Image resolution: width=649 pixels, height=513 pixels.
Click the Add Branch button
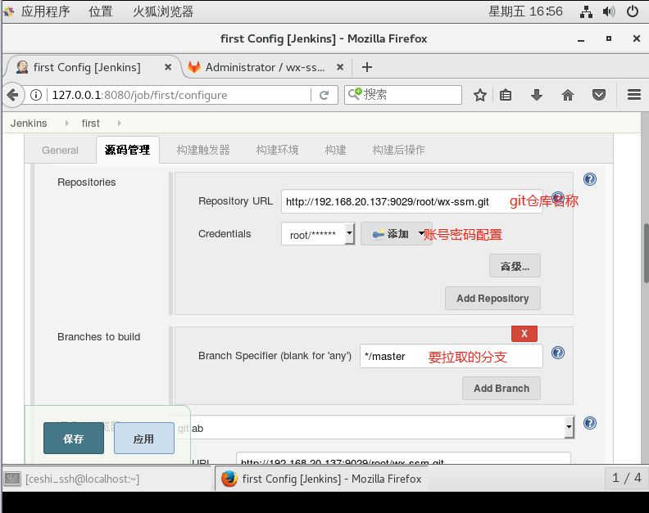pyautogui.click(x=501, y=388)
